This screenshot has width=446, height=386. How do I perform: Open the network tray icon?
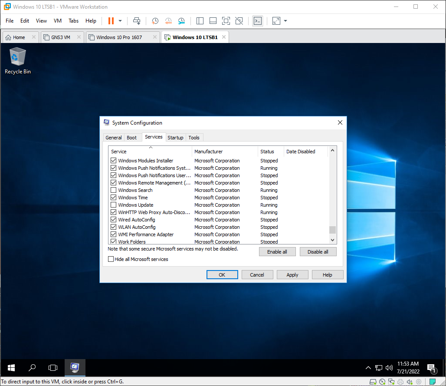379,368
